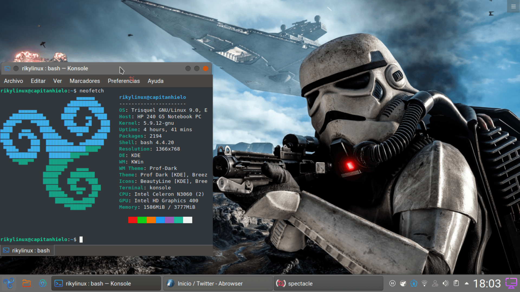Open the file manager from taskbar
Image resolution: width=520 pixels, height=292 pixels.
click(26, 283)
